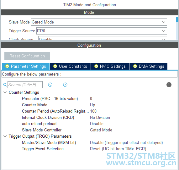
Task: Click the NVIC Settings tab check icon
Action: (96, 66)
